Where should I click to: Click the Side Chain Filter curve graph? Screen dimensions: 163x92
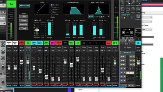tap(99, 9)
